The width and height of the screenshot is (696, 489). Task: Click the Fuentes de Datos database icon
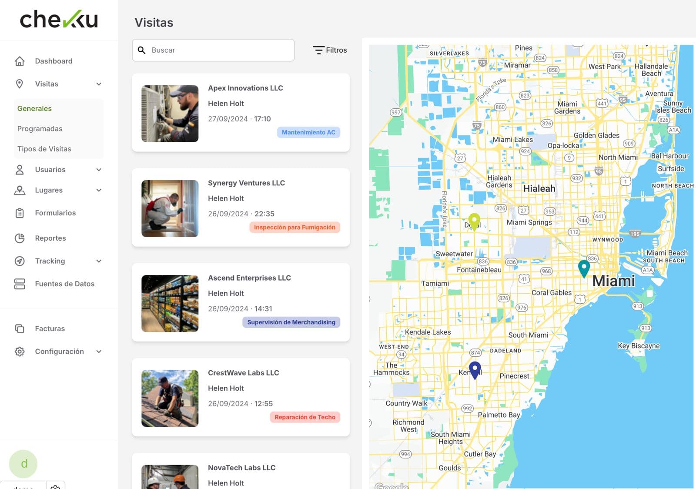(20, 284)
